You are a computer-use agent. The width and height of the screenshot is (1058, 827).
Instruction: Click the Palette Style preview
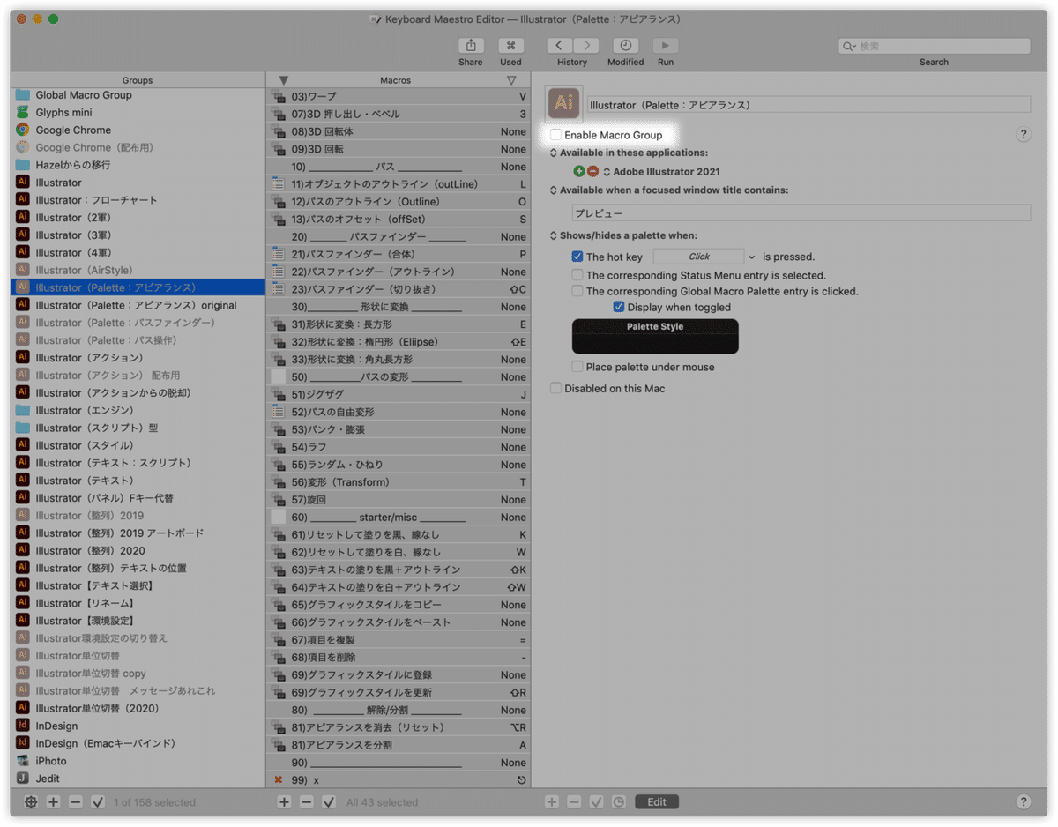655,337
